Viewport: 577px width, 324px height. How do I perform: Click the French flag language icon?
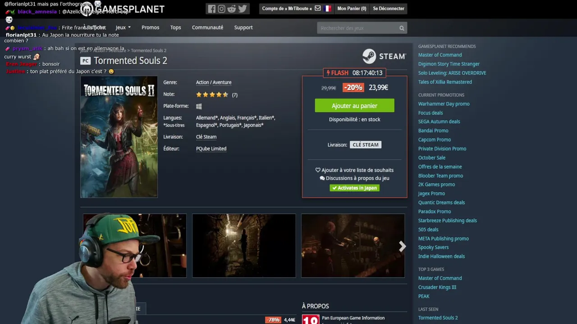point(327,9)
